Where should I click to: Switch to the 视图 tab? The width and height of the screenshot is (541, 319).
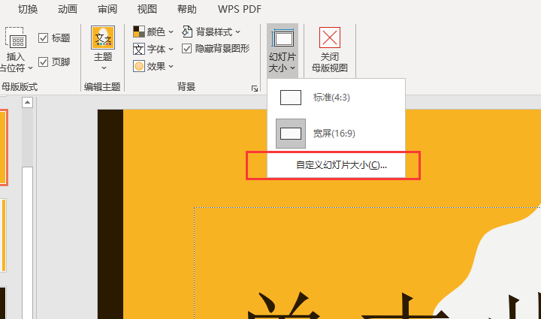(x=147, y=9)
